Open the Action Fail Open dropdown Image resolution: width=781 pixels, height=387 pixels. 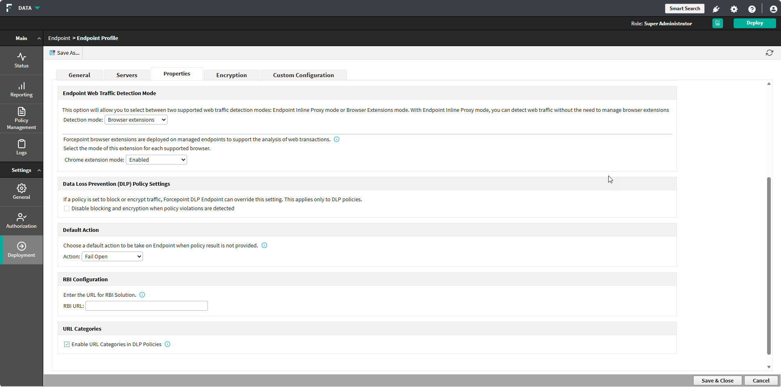tap(112, 256)
